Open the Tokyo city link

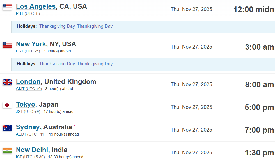coord(26,104)
